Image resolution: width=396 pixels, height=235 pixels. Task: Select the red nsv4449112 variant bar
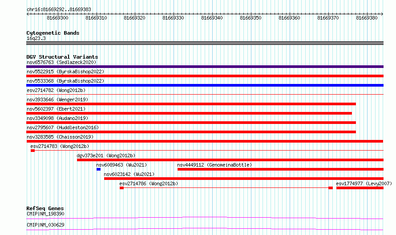(281, 169)
